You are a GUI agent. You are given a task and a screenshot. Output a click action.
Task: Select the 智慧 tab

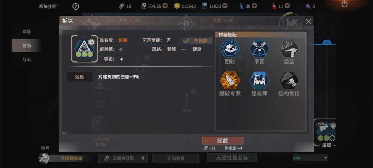click(x=26, y=45)
